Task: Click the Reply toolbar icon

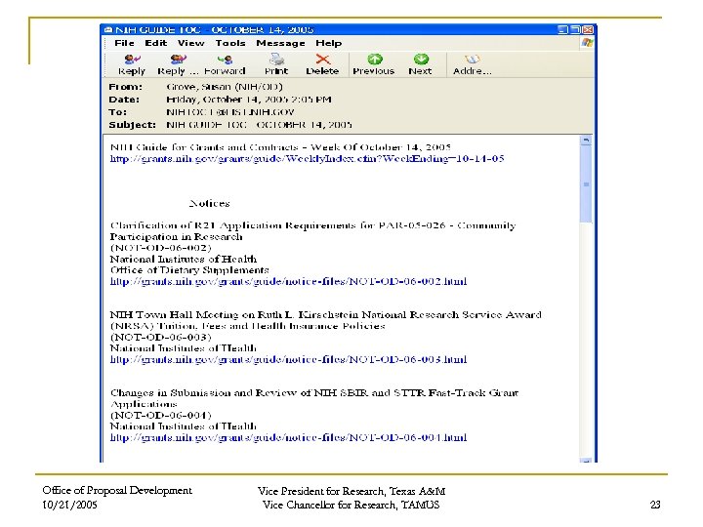Action: click(132, 64)
